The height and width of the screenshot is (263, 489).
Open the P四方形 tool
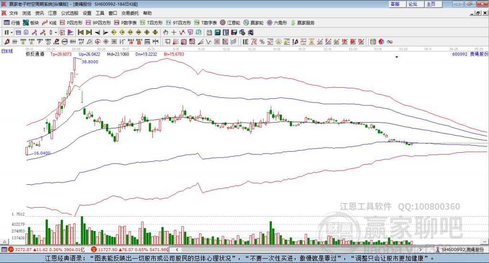point(71,23)
